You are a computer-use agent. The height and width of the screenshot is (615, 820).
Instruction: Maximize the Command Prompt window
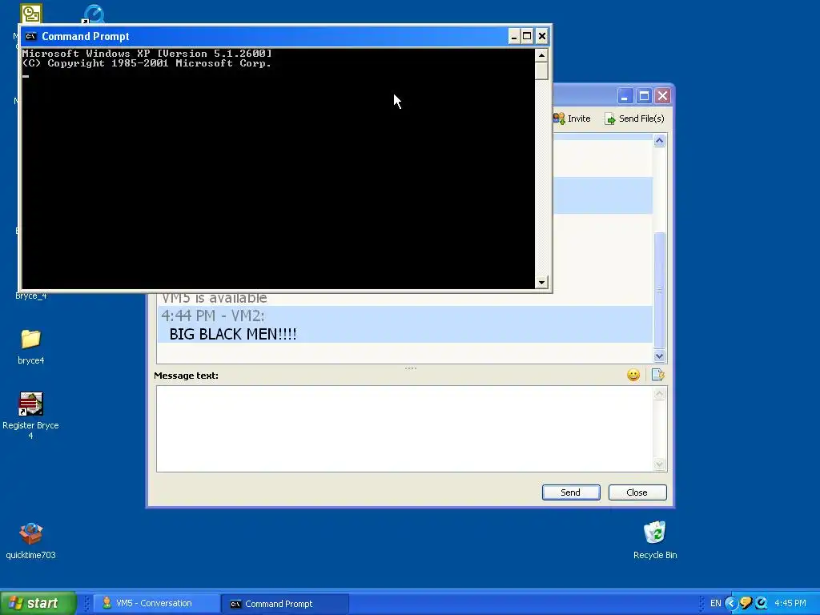[x=527, y=36]
